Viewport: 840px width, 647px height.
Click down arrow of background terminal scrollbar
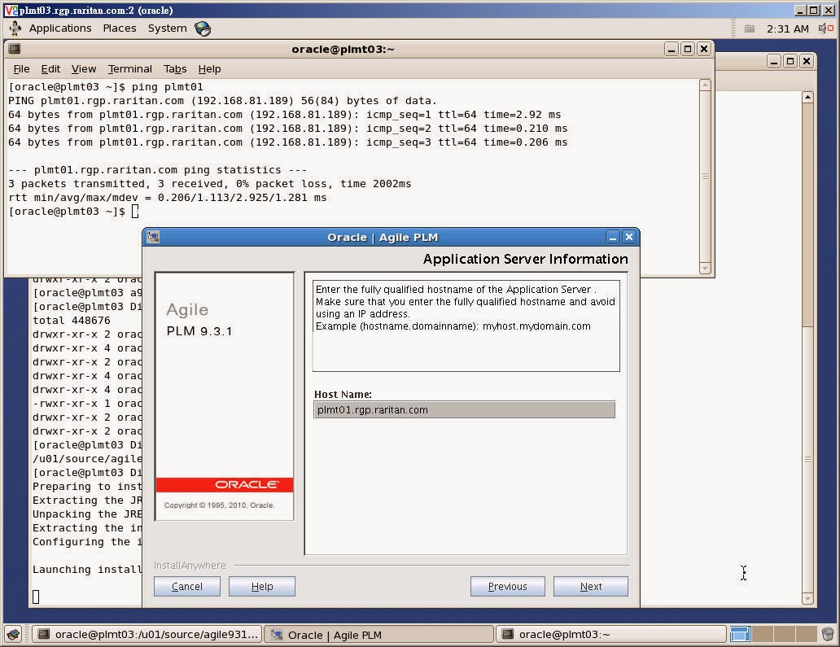point(808,598)
